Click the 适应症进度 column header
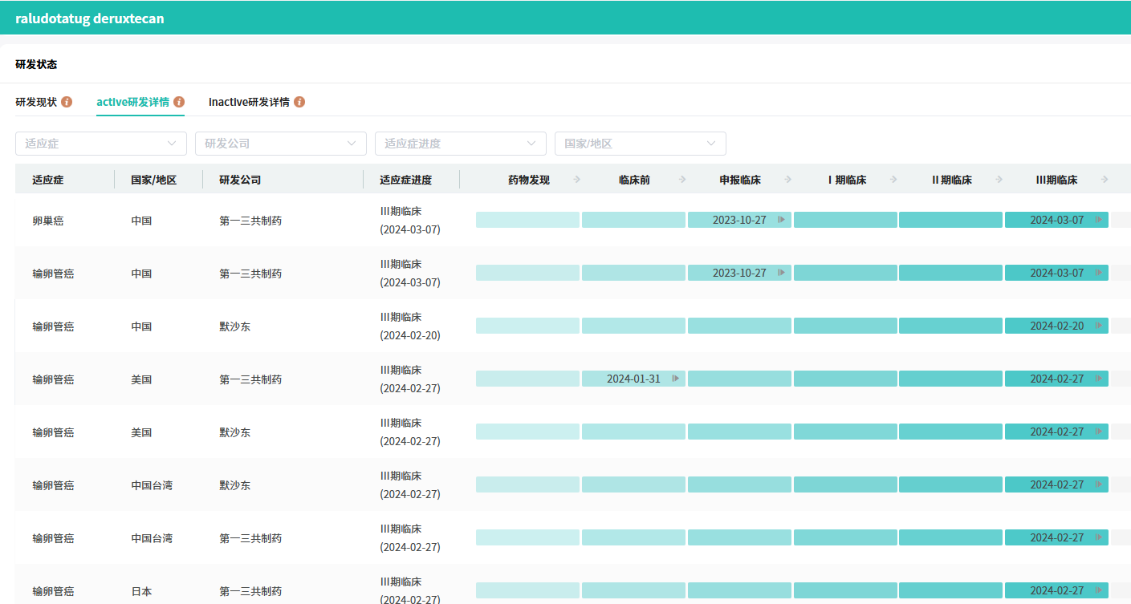 405,180
